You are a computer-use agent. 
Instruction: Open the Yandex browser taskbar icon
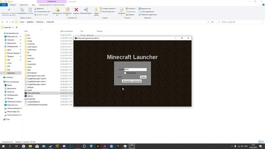[x=24, y=146]
